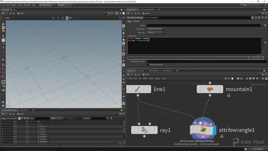Toggle the pin icon in parameter pane
The width and height of the screenshot is (268, 151).
click(x=263, y=13)
